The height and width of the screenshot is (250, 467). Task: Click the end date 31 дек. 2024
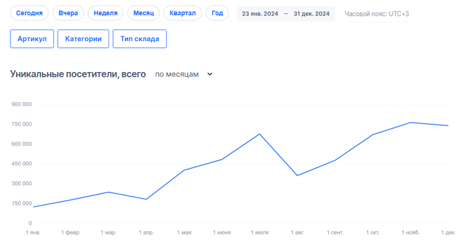311,14
